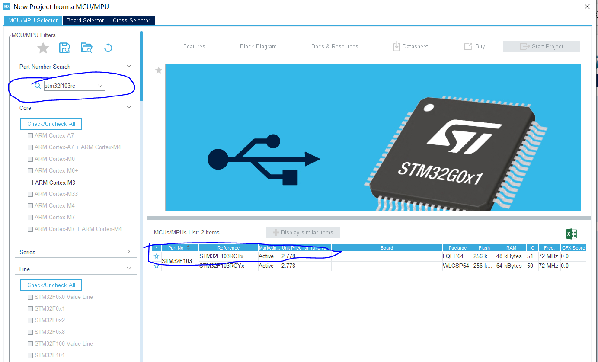Screen dimensions: 598x362
Task: Open the Features view
Action: (194, 46)
